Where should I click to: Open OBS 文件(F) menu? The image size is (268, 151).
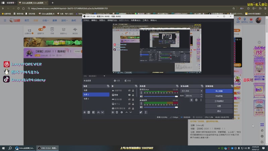pos(86,20)
